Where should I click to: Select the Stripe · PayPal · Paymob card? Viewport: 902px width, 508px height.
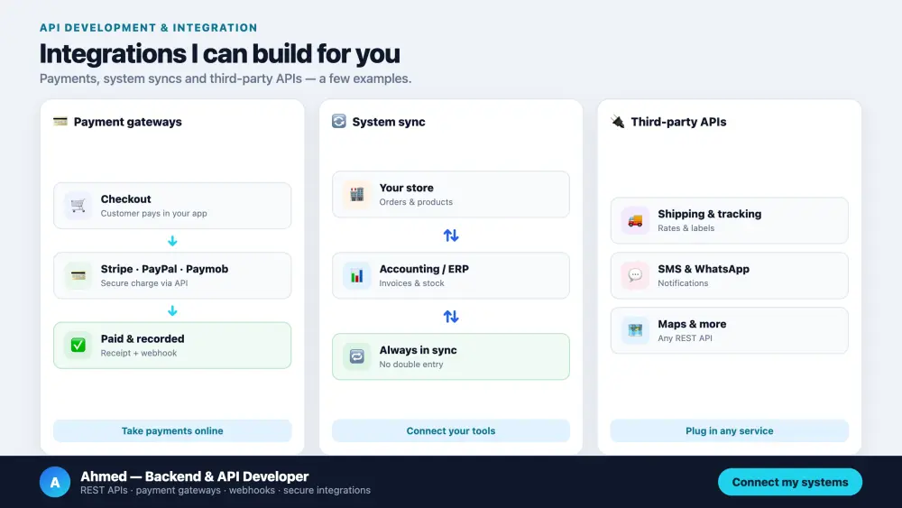tap(172, 275)
